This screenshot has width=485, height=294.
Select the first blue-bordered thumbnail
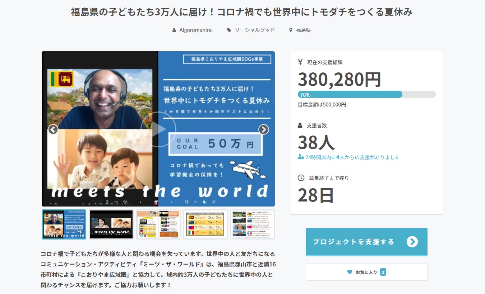[x=64, y=224]
